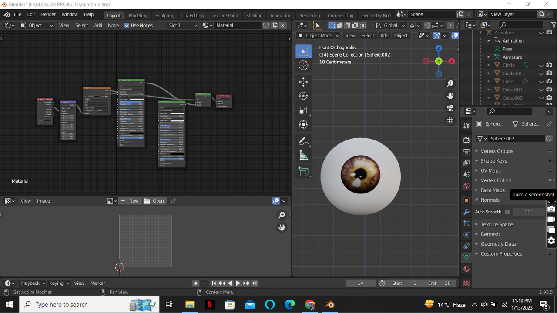Toggle the camera view icon in viewport
Image resolution: width=557 pixels, height=313 pixels.
[450, 108]
